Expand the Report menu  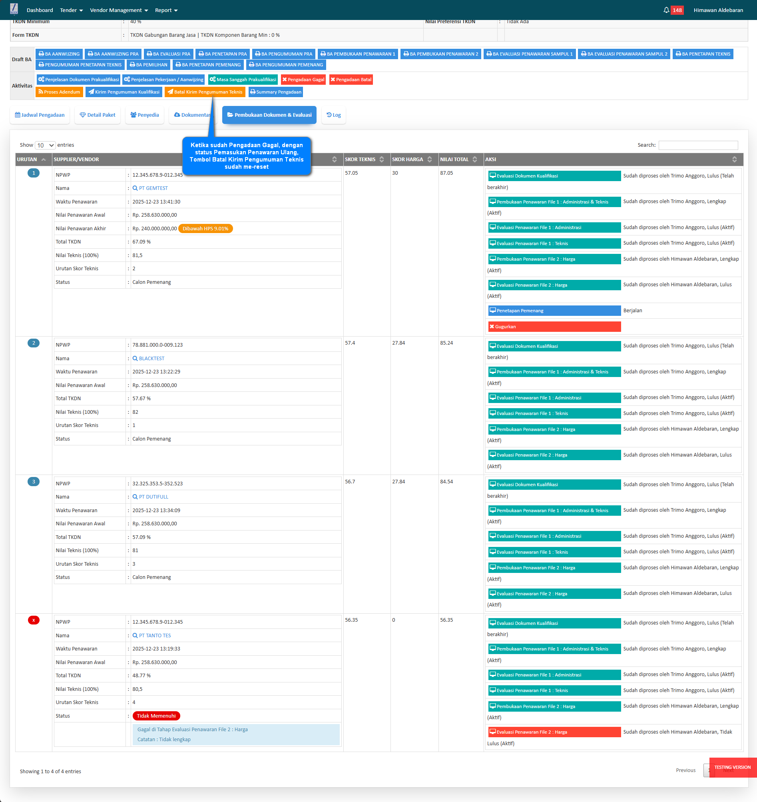pyautogui.click(x=166, y=10)
